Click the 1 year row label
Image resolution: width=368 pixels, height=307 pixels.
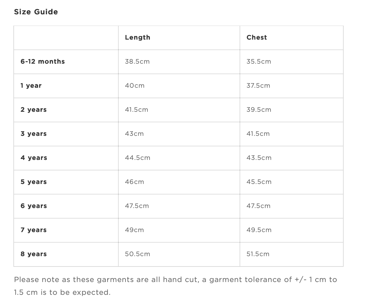[x=31, y=86]
